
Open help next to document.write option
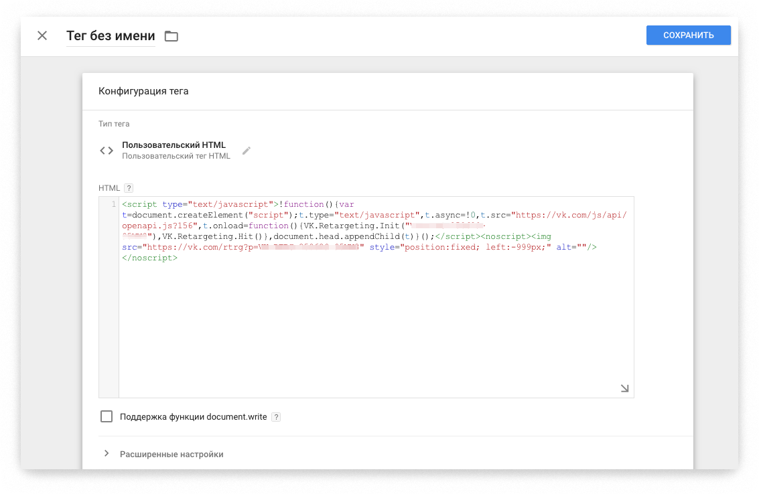pyautogui.click(x=276, y=417)
